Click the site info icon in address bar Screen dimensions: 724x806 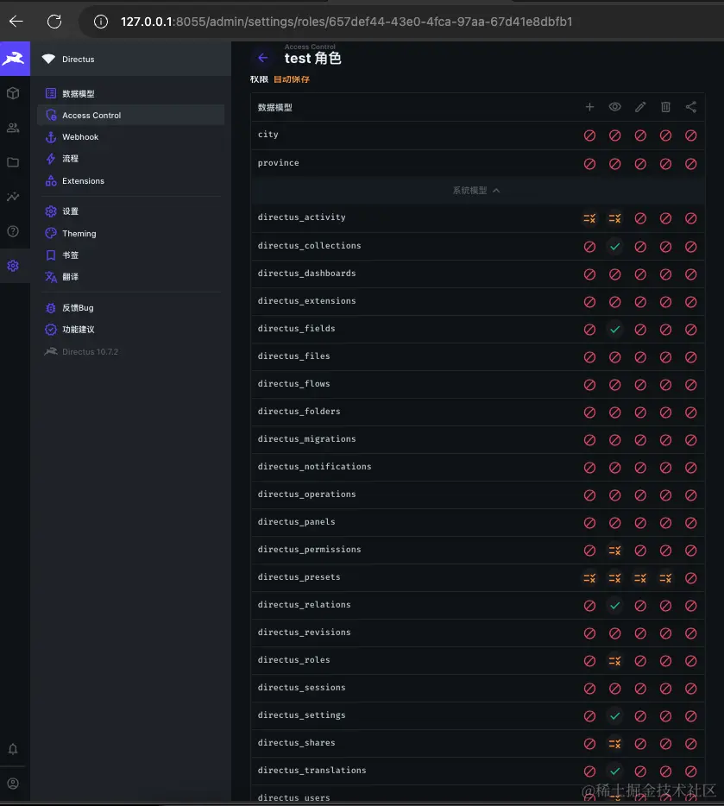pos(101,22)
